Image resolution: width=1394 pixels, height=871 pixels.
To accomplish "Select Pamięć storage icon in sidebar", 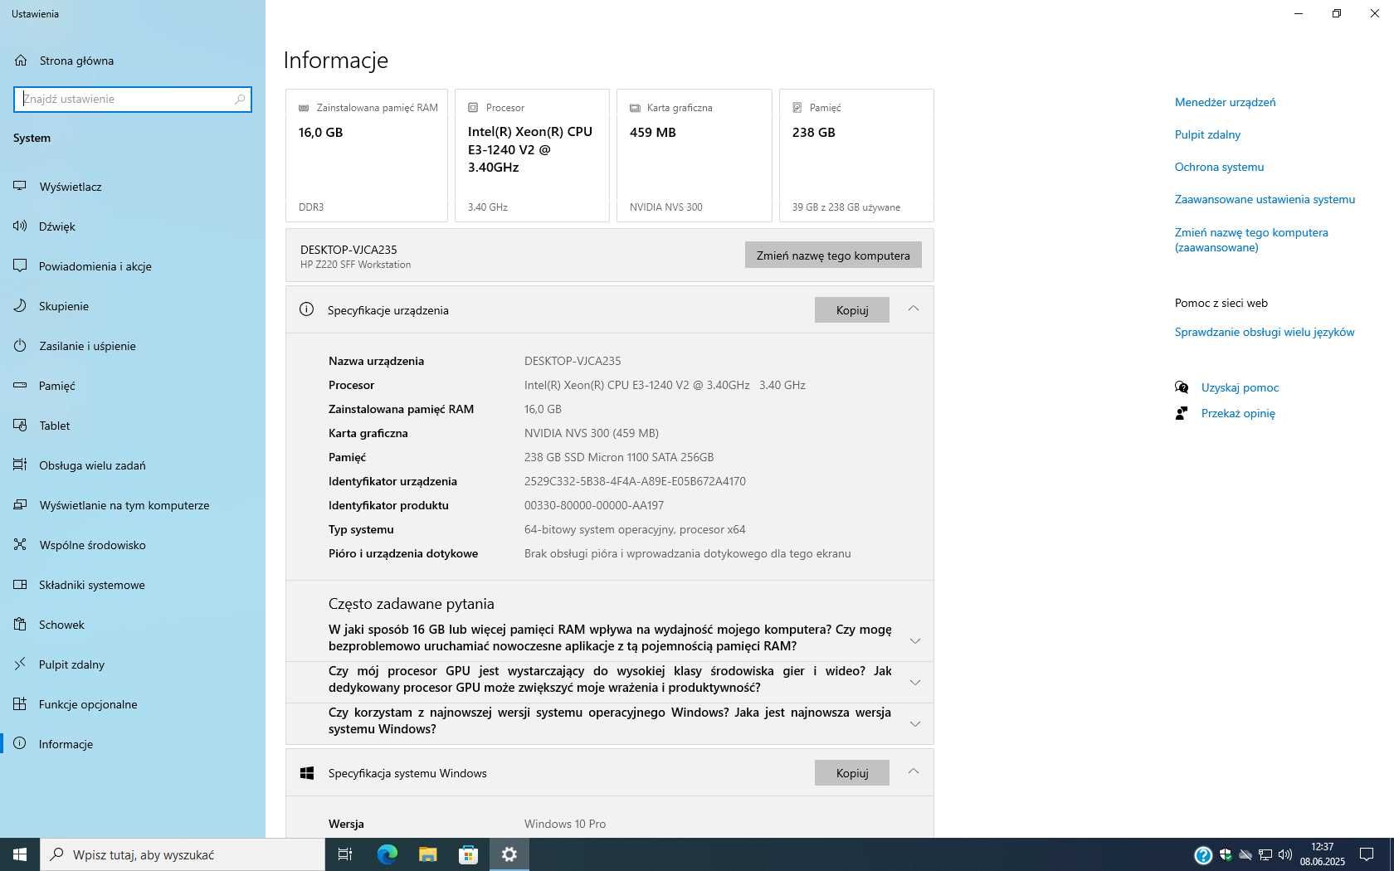I will [20, 385].
